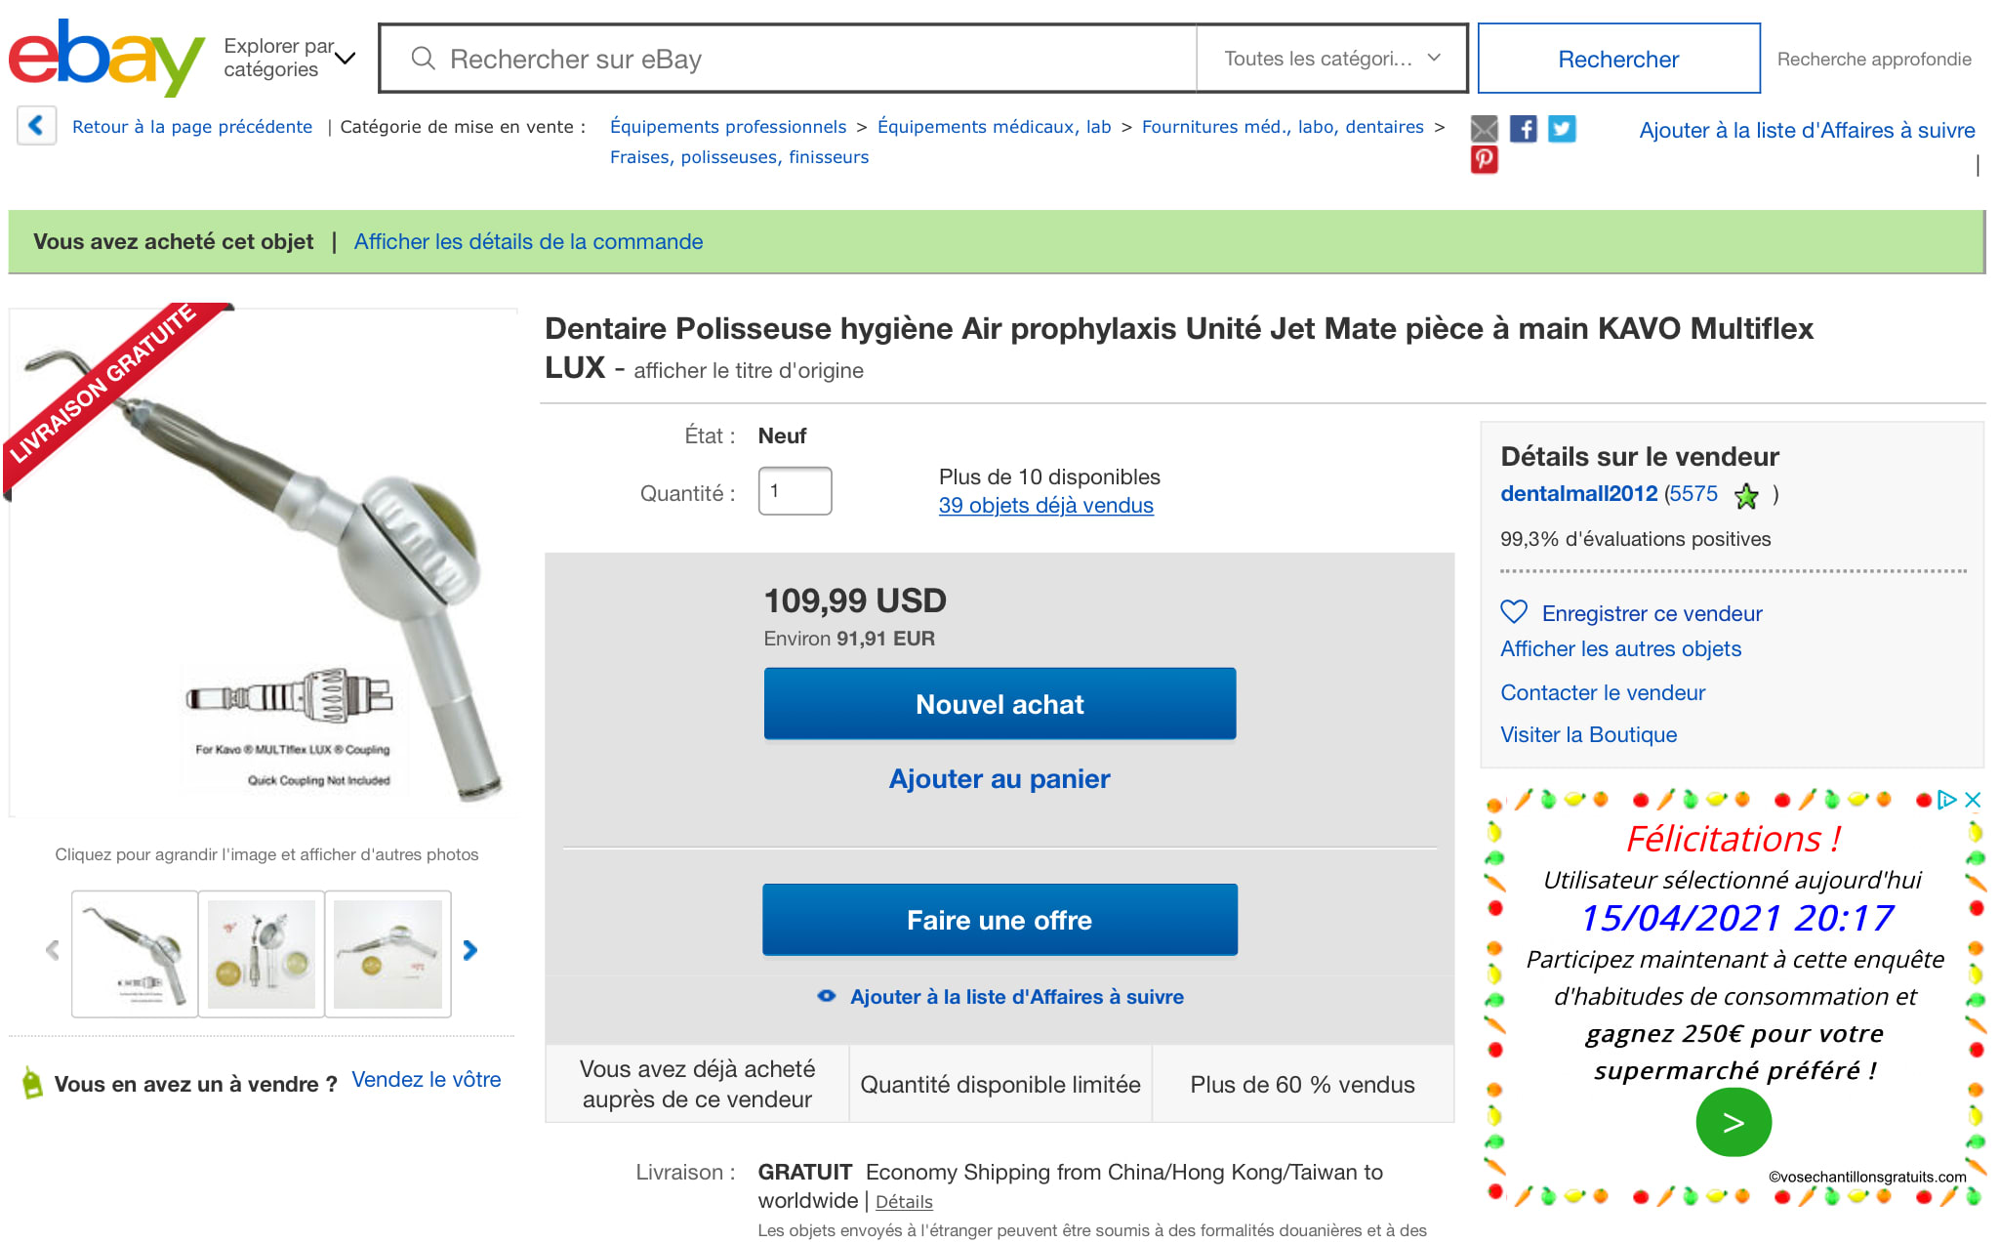Close the advertisement banner
Screen dimensions: 1999x1243
pos(1973,800)
